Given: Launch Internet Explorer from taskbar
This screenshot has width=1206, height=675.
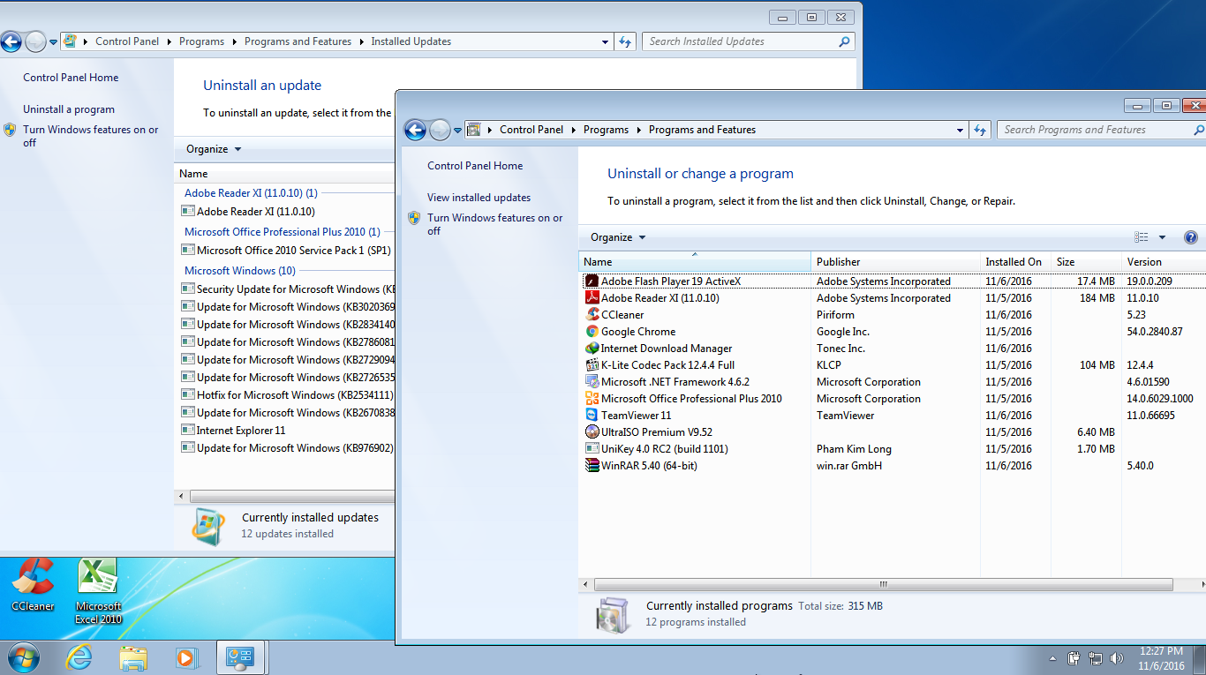Looking at the screenshot, I should [79, 657].
